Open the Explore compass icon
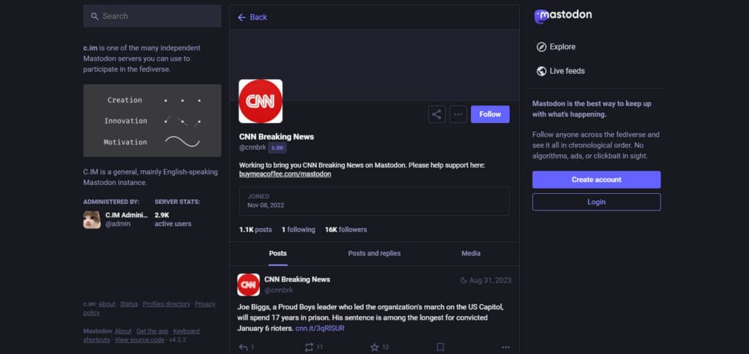 pyautogui.click(x=541, y=47)
